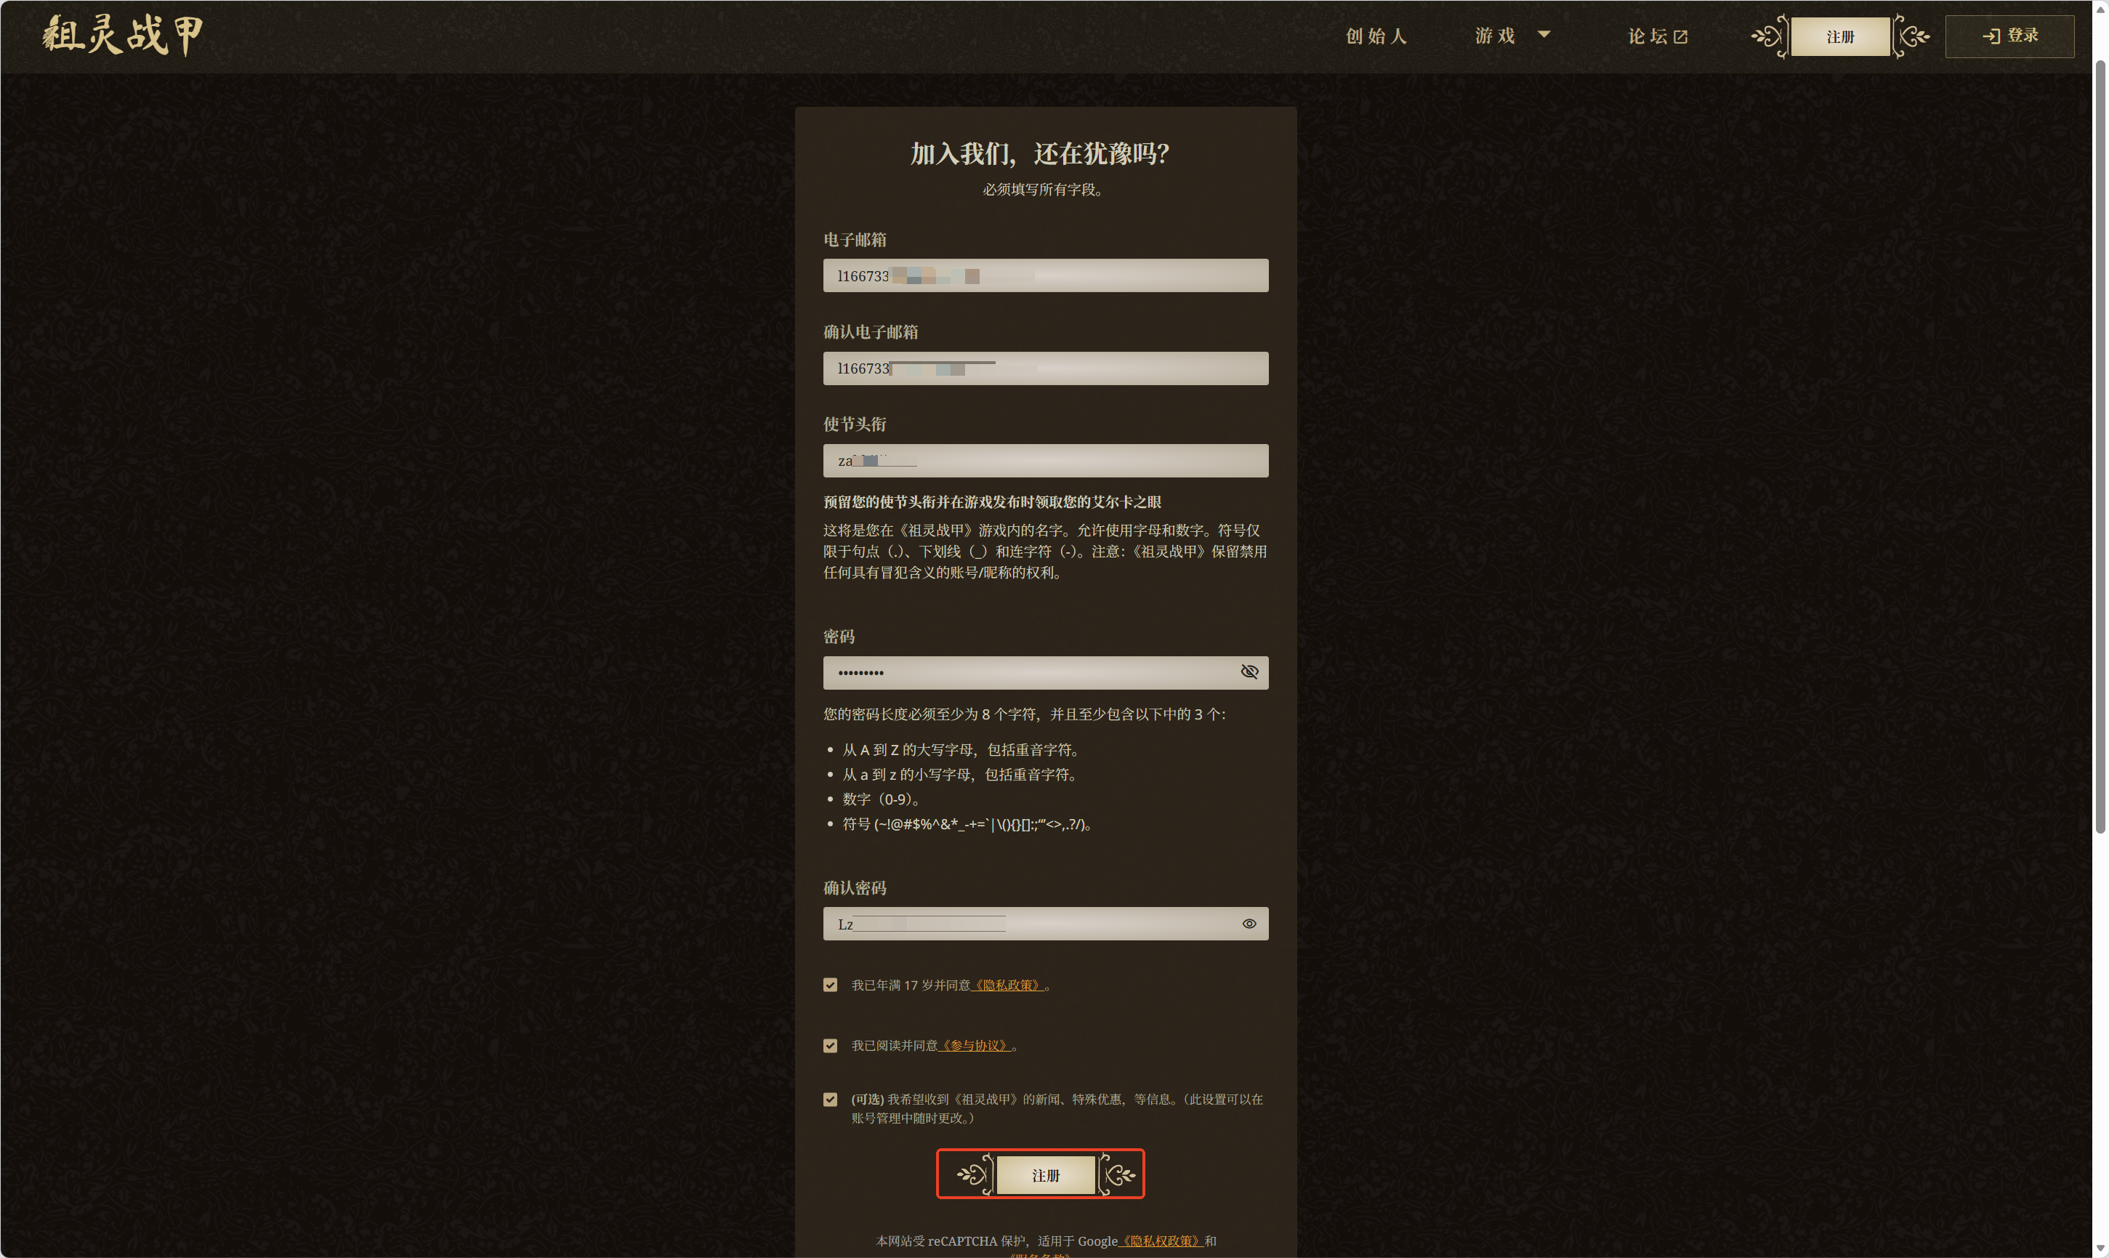The image size is (2109, 1258).
Task: Hide the confirm password text with the eye icon
Action: coord(1249,924)
